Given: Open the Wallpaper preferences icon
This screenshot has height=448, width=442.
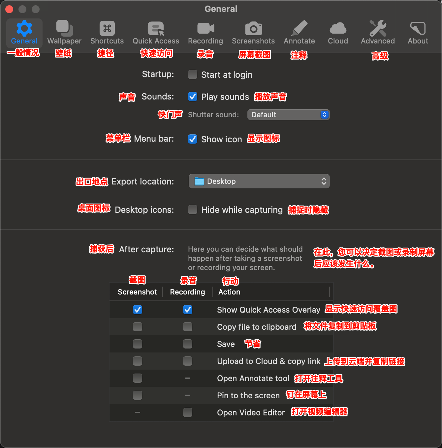Looking at the screenshot, I should coord(64,28).
